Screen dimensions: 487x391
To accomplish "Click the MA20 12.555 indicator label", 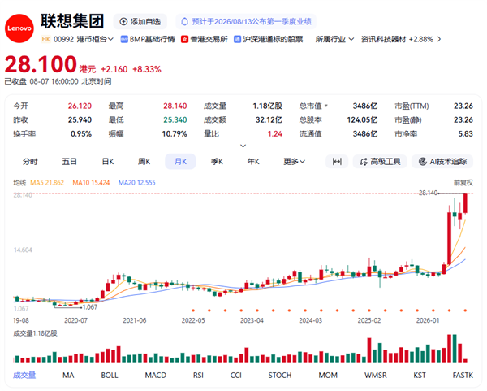I will tap(136, 183).
